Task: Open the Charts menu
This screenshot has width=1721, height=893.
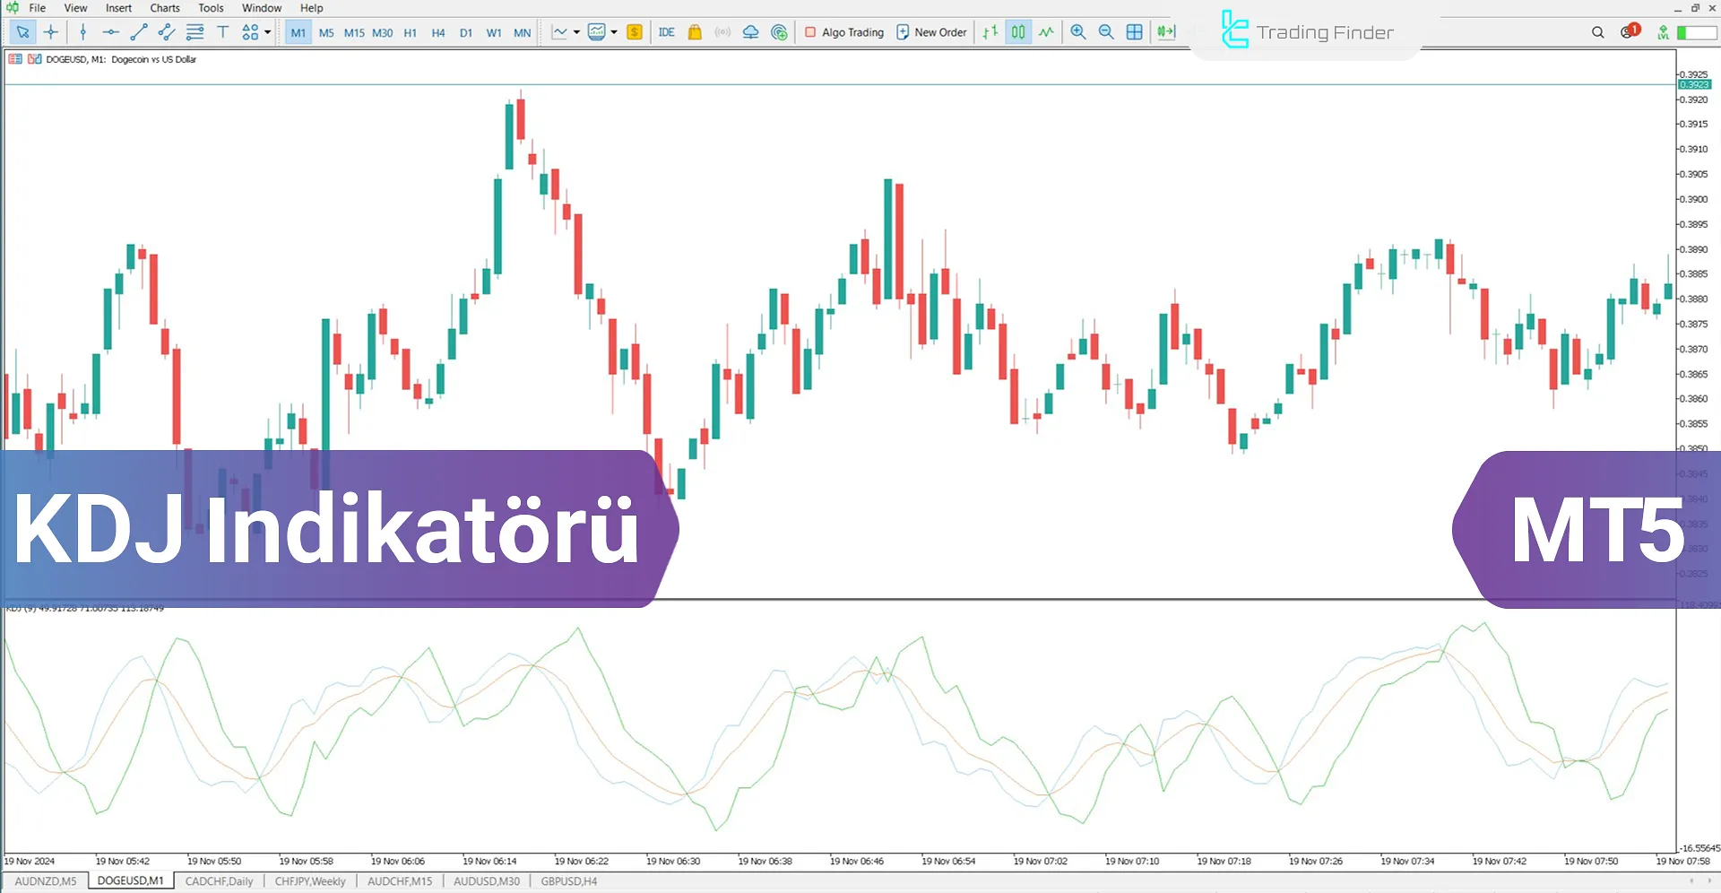Action: (x=164, y=7)
